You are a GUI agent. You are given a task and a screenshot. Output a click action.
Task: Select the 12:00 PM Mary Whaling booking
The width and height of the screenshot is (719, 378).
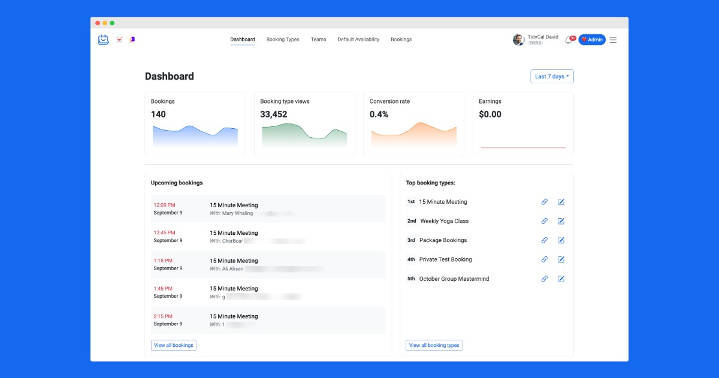click(x=268, y=209)
